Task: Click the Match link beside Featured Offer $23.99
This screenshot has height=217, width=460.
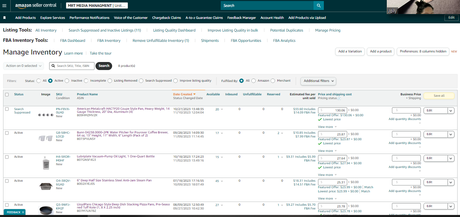Action: coord(369,187)
